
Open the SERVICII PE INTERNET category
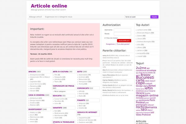tap(87, 112)
